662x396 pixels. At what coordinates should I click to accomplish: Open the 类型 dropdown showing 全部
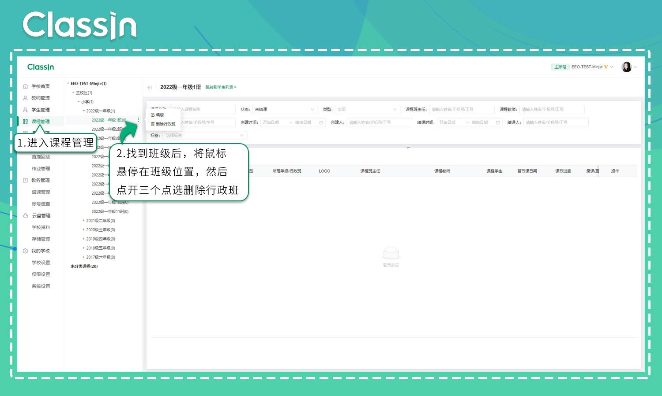(x=367, y=109)
